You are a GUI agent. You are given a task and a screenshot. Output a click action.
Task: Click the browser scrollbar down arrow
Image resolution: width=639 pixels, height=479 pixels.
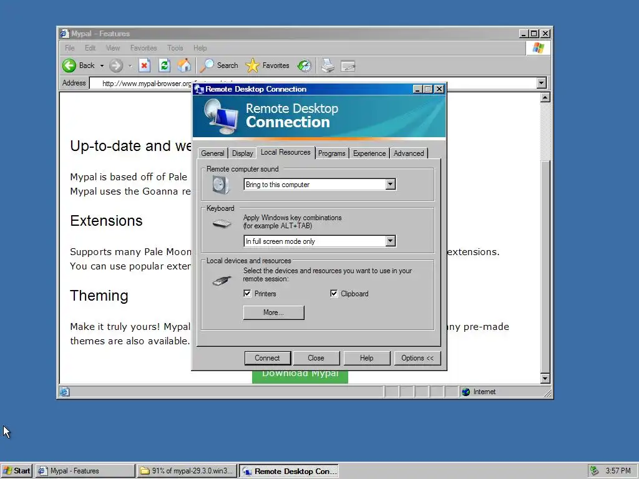pos(545,379)
